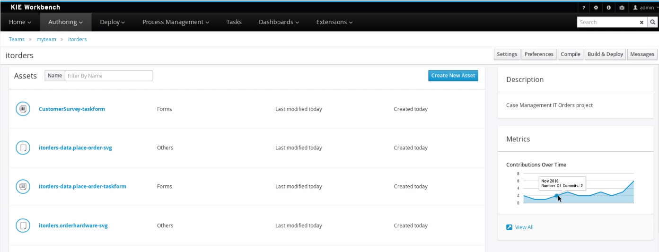The width and height of the screenshot is (659, 252).
Task: Go to the Tasks menu item
Action: [x=234, y=22]
